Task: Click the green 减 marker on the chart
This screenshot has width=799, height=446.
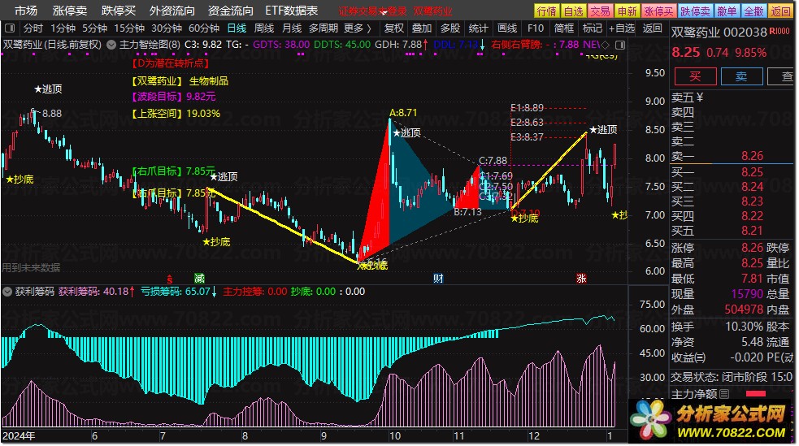Action: pyautogui.click(x=199, y=279)
